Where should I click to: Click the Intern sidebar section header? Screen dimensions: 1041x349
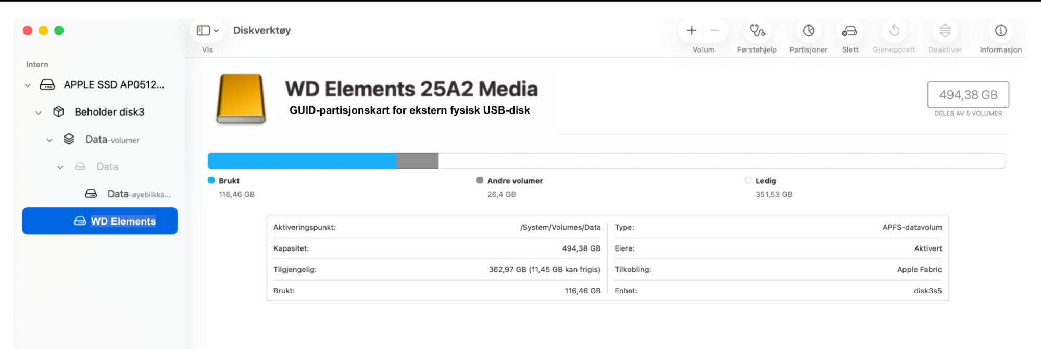37,64
